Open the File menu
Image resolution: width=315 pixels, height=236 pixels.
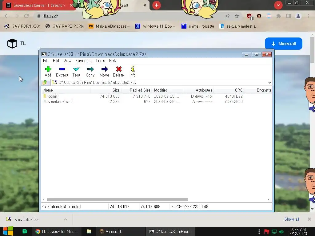point(46,61)
